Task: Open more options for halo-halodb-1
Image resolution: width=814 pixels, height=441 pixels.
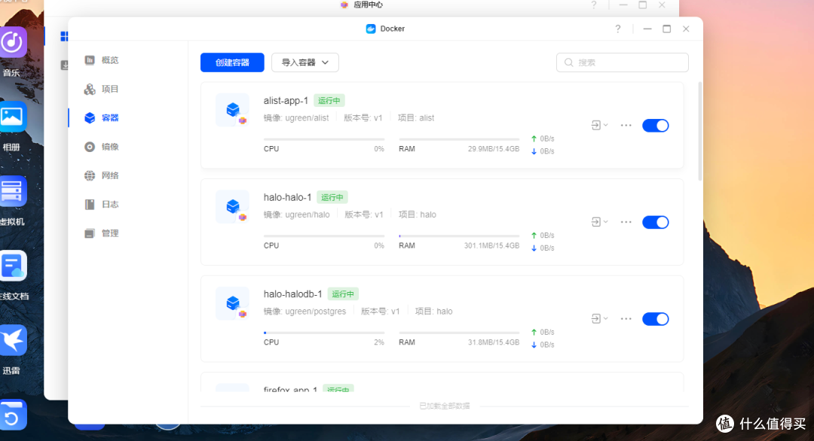Action: pyautogui.click(x=626, y=318)
